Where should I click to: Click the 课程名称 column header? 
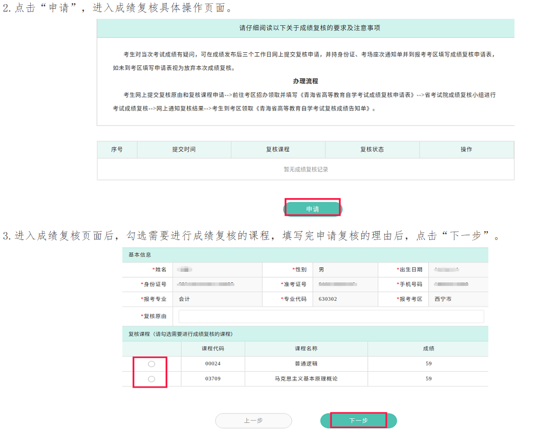[x=306, y=348]
